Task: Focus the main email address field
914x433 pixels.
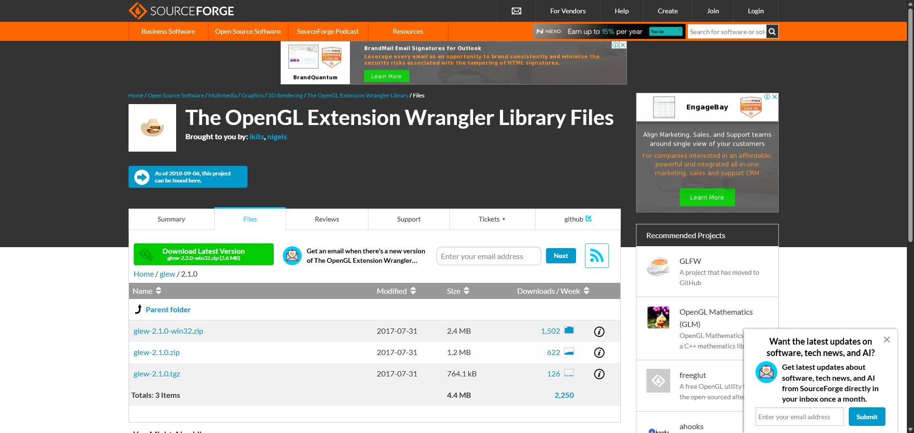Action: click(489, 256)
